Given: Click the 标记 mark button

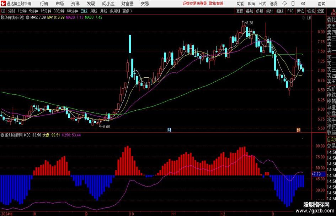Looking at the screenshot, I should coord(300,11).
